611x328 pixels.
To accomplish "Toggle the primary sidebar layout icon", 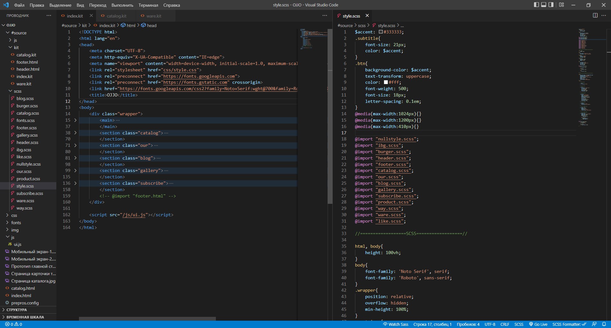I will pyautogui.click(x=536, y=5).
